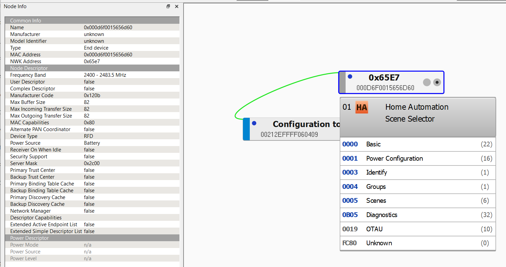The image size is (506, 267).
Task: Click the HA endpoint icon on Scene Selector
Action: coord(361,107)
